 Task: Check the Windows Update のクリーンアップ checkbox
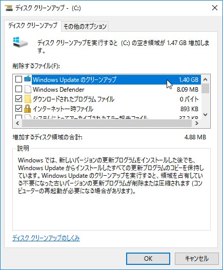[x=18, y=79]
